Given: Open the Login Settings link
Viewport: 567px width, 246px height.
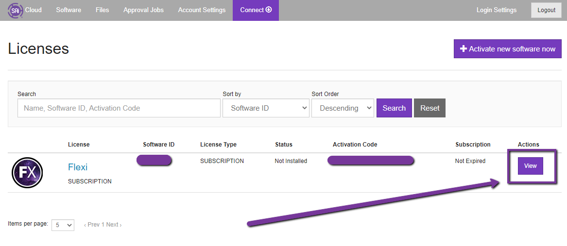Looking at the screenshot, I should (x=497, y=10).
